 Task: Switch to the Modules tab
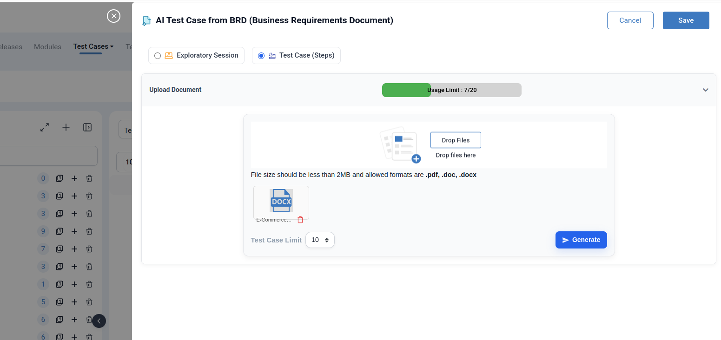[x=47, y=47]
